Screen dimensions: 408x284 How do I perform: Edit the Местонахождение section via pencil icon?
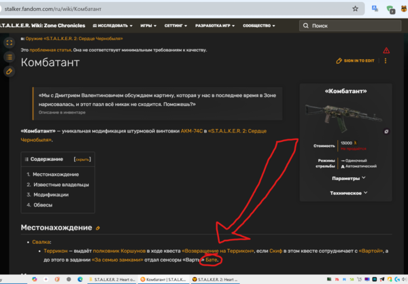(x=98, y=228)
